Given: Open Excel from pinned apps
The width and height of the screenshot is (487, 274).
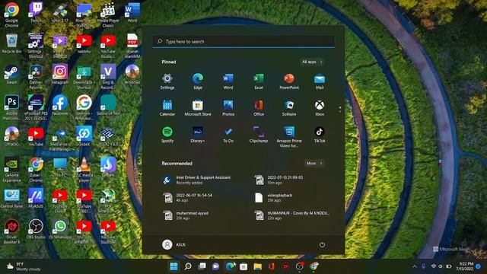Looking at the screenshot, I should (259, 81).
